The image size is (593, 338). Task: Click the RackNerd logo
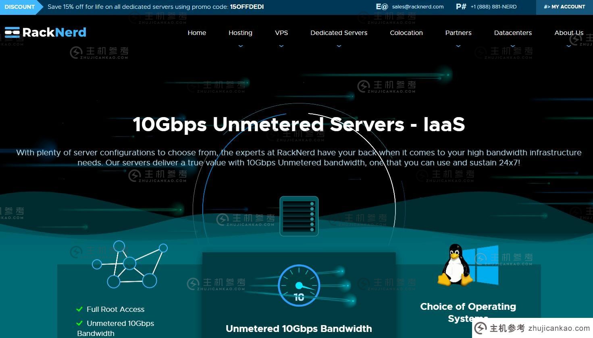[x=46, y=32]
